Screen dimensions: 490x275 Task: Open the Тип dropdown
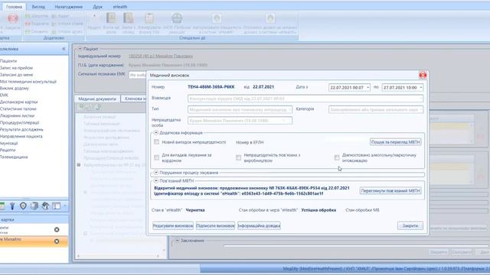point(289,110)
